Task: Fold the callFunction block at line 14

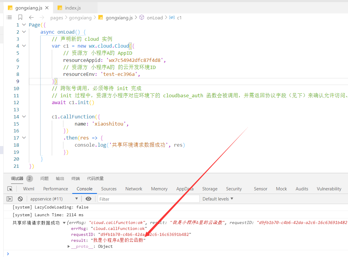Action: coord(24,117)
